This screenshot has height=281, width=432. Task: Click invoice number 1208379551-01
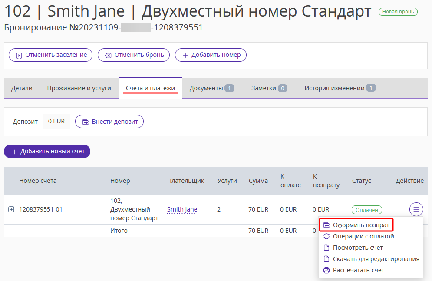point(41,209)
